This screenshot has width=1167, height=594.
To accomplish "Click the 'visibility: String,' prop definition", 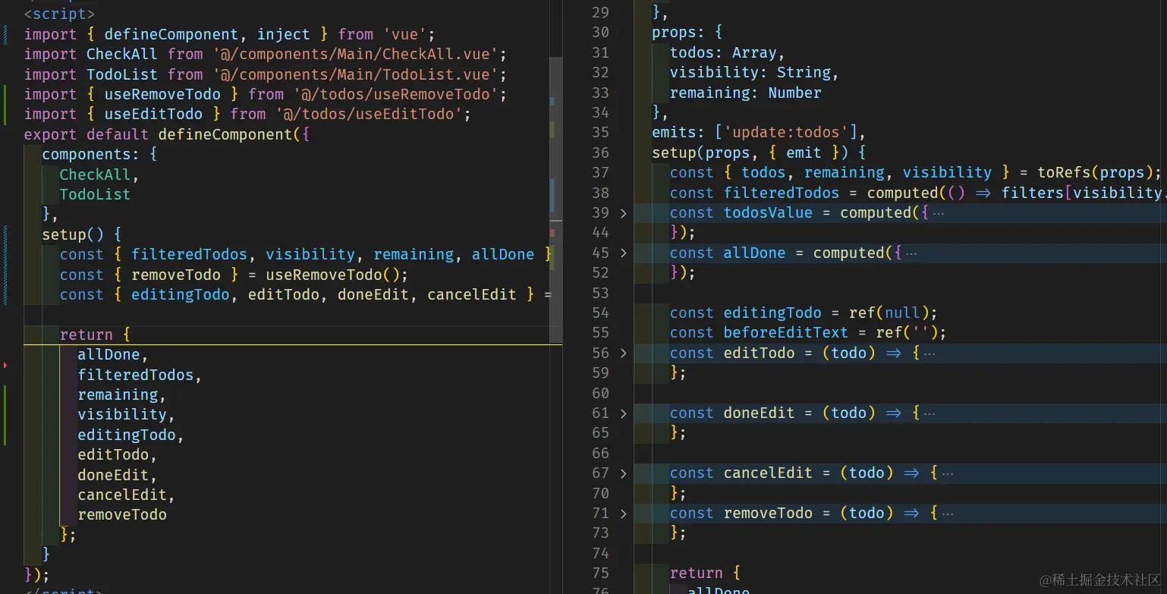I will [x=755, y=72].
